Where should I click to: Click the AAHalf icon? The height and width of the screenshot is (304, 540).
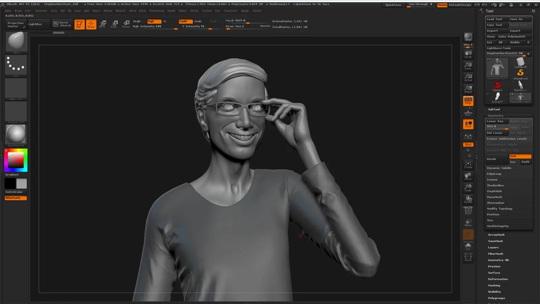pyautogui.click(x=468, y=89)
